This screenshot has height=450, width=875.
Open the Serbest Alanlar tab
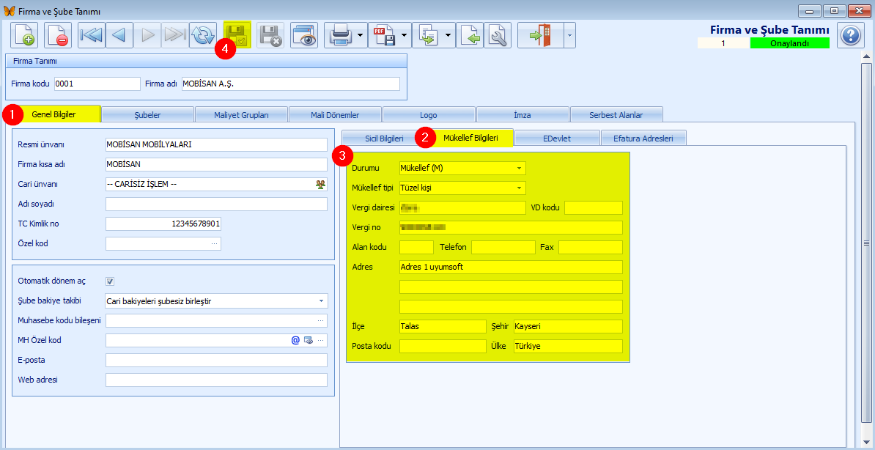point(616,115)
